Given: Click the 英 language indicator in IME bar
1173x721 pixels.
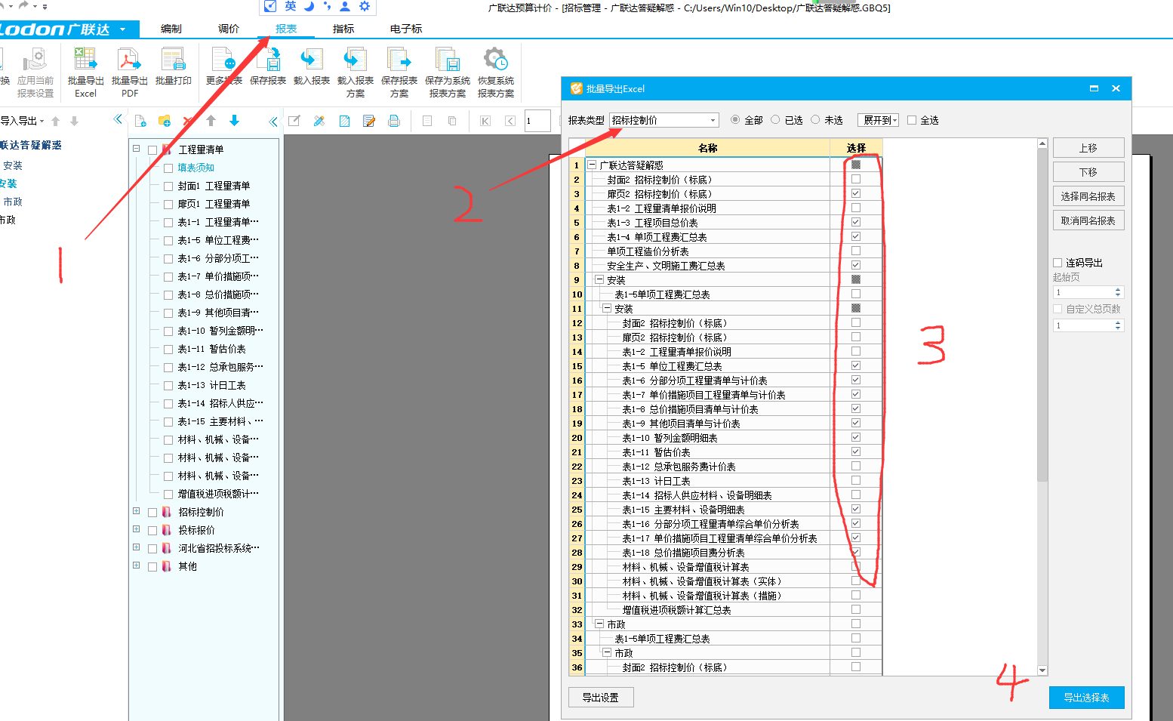Looking at the screenshot, I should pos(291,6).
